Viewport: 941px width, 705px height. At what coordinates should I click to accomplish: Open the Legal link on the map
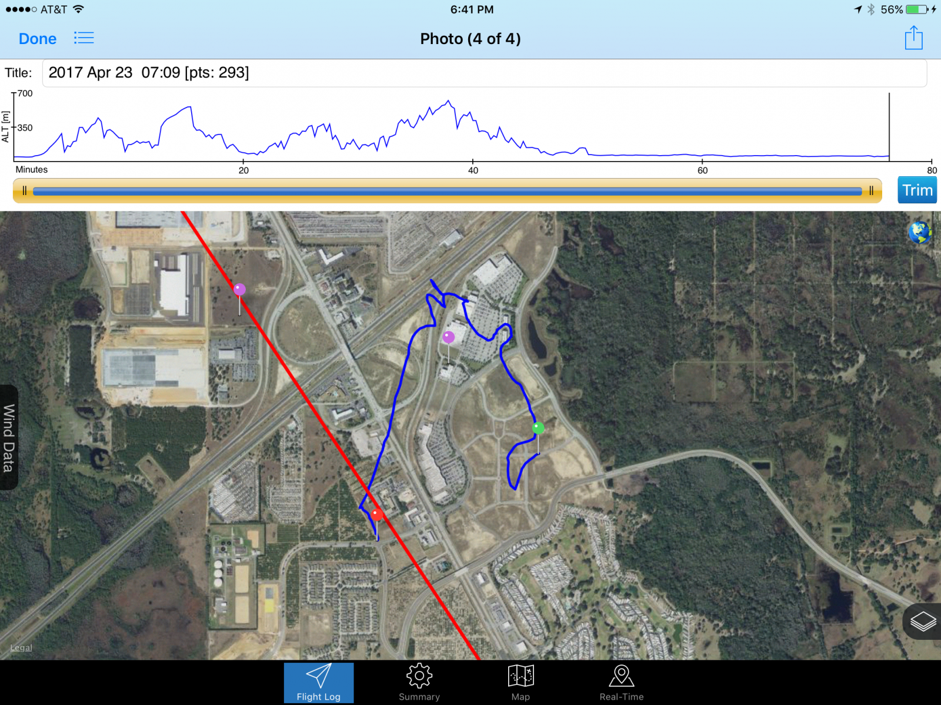tap(21, 647)
